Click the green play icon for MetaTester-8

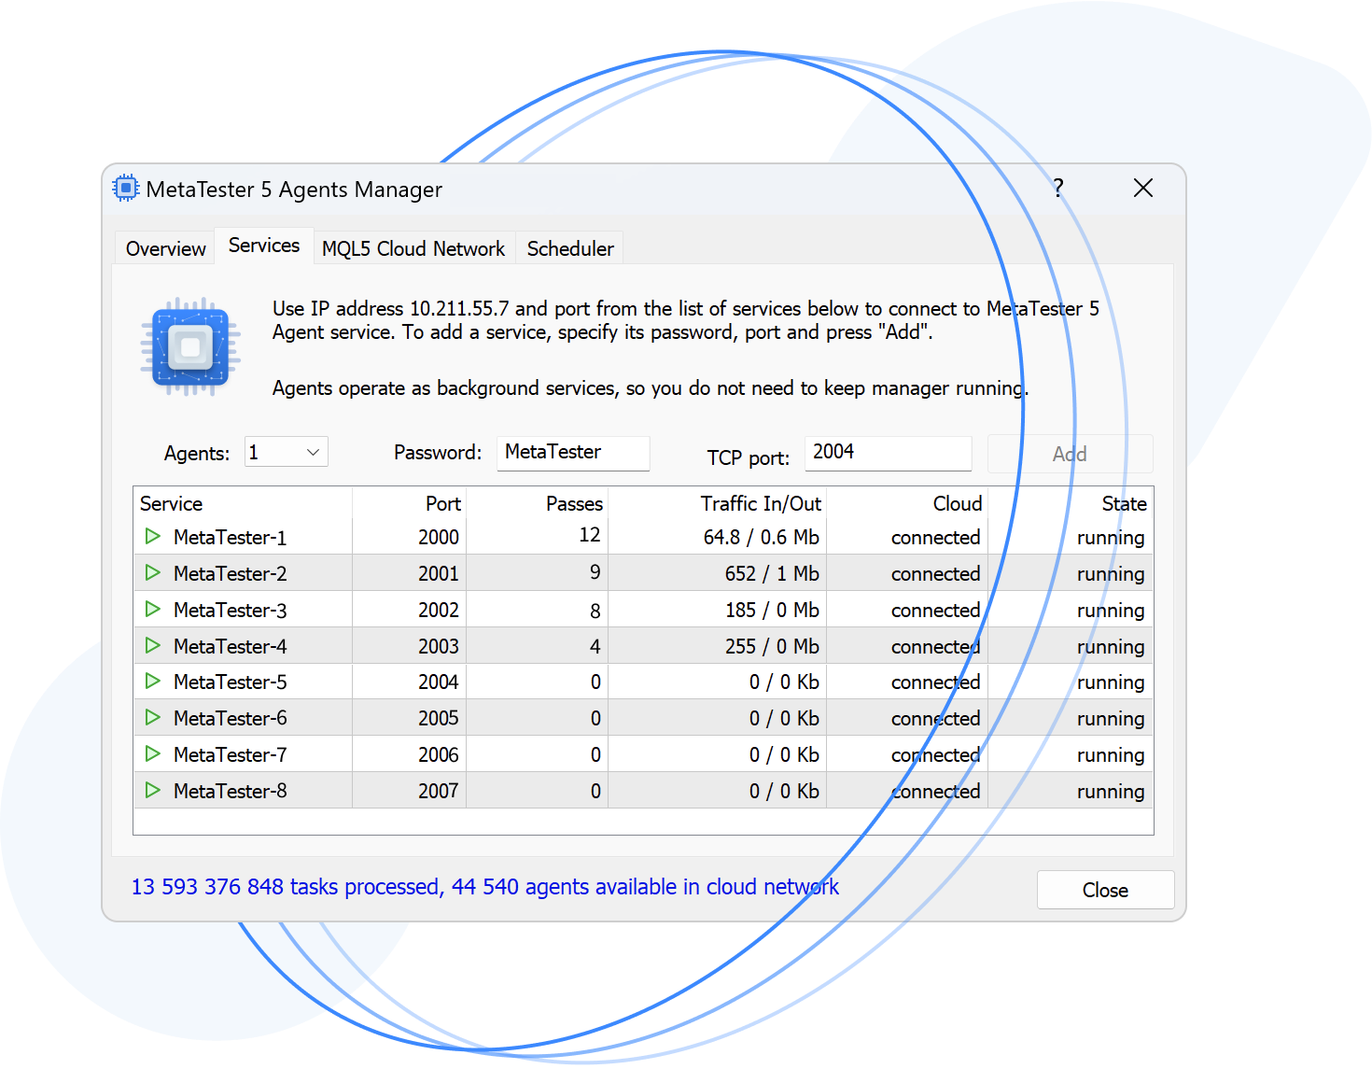point(153,790)
